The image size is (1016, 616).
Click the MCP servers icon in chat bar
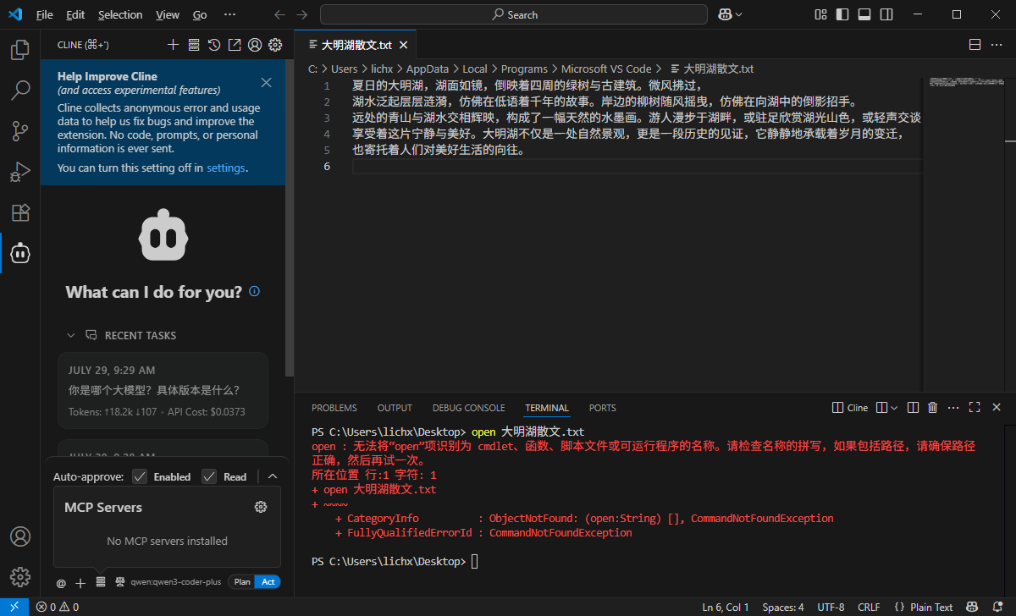(x=100, y=582)
